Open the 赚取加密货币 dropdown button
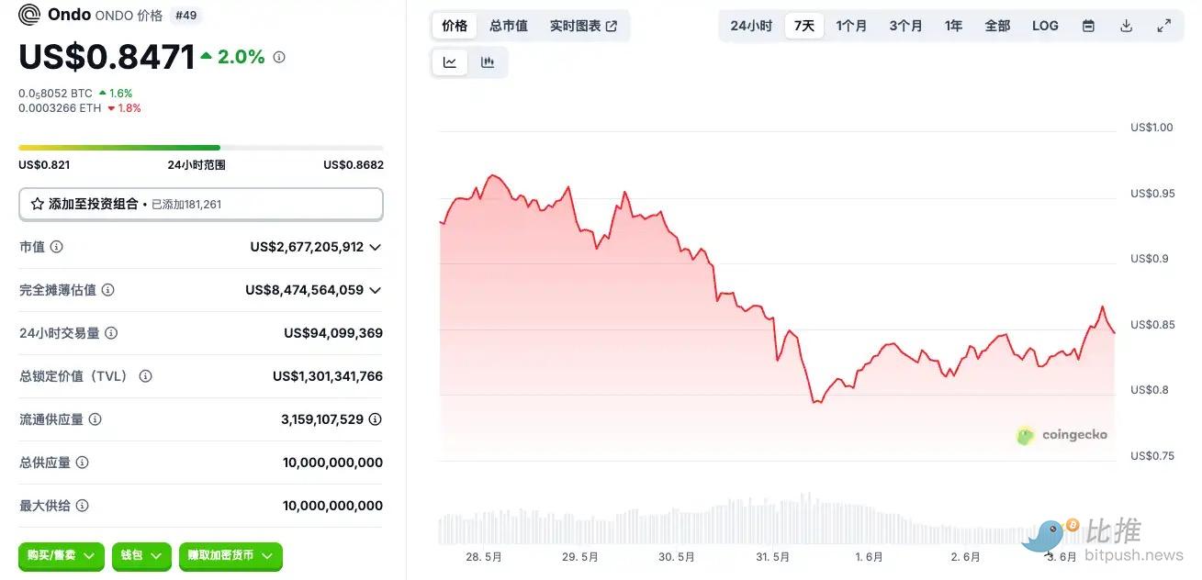The height and width of the screenshot is (580, 1202). [230, 555]
